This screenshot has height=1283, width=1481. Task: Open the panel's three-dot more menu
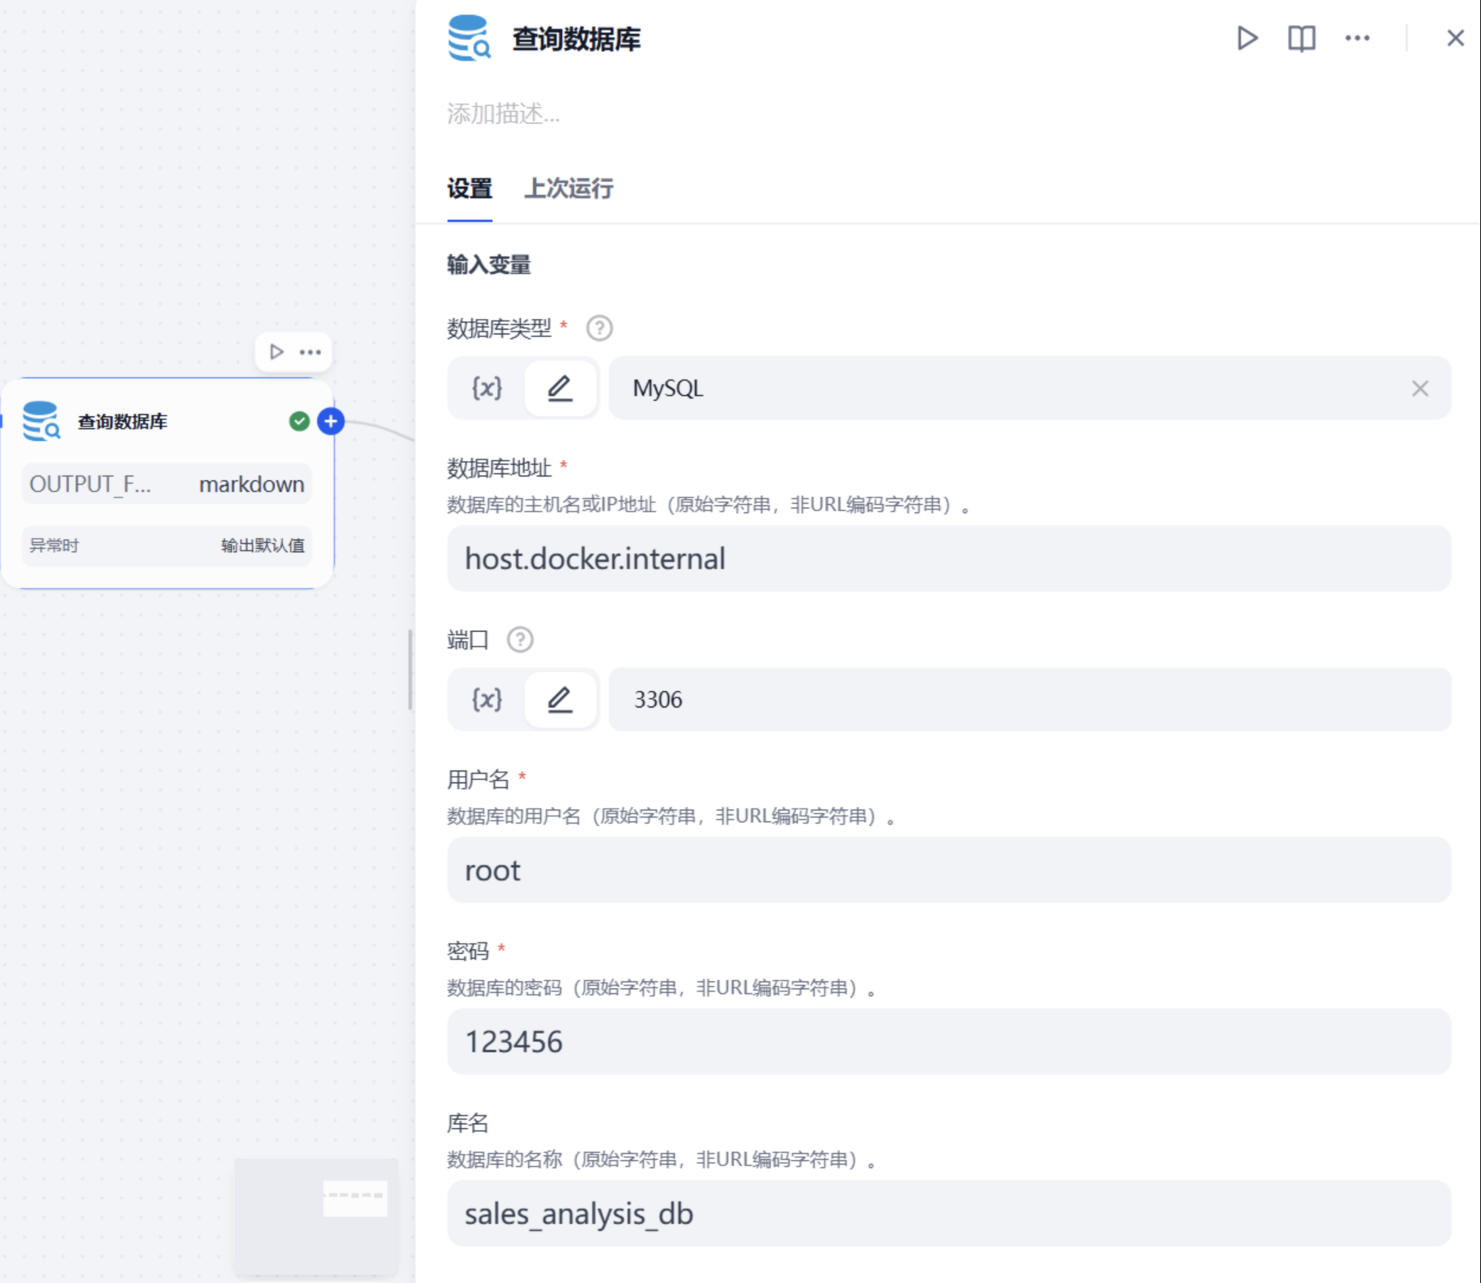click(x=1357, y=38)
